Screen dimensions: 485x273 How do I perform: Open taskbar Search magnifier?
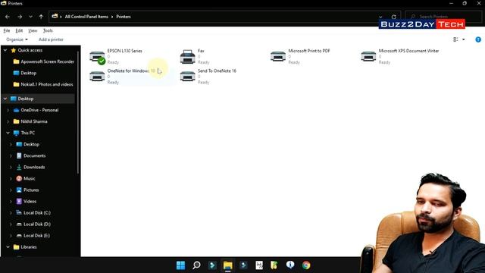196,265
